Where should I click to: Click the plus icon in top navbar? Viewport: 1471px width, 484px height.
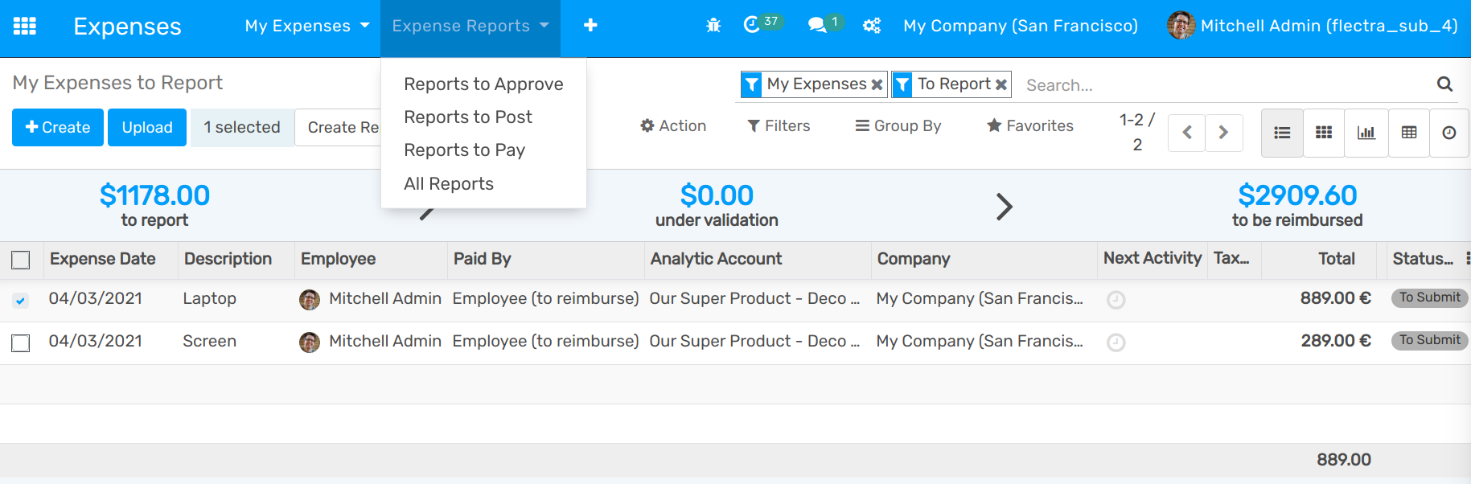pyautogui.click(x=590, y=26)
